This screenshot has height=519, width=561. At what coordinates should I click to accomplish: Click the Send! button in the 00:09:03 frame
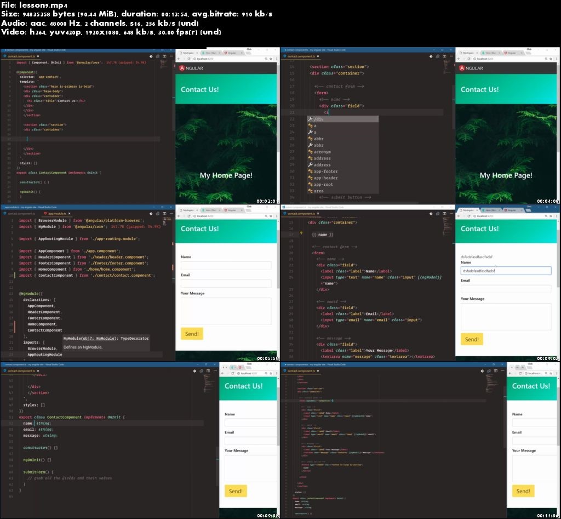[x=472, y=339]
